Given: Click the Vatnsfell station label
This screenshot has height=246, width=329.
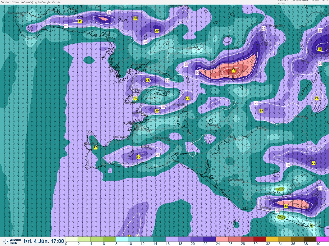Looking at the screenshot, I should point(301,116).
